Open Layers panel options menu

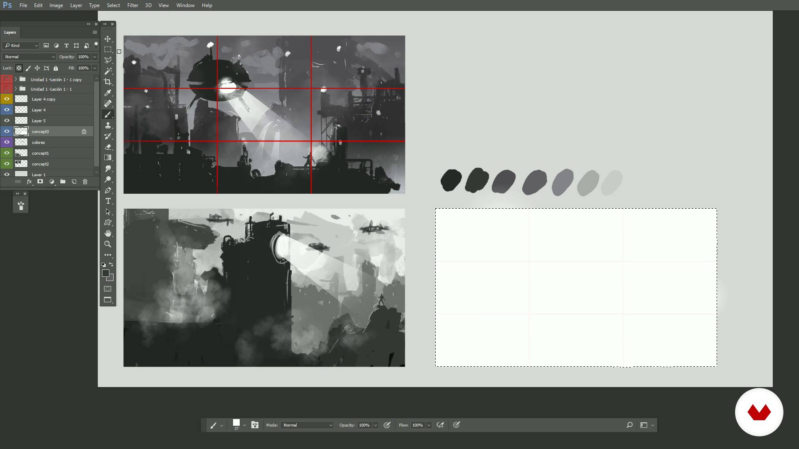(95, 32)
